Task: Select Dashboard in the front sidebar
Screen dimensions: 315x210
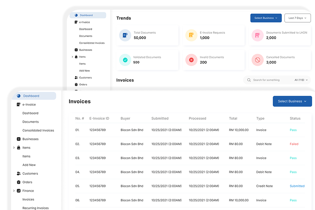Action: click(31, 96)
